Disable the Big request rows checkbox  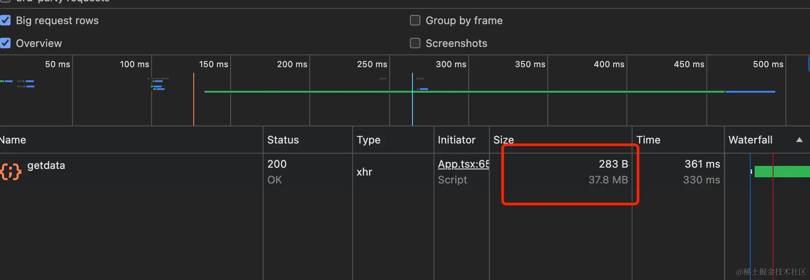pos(6,21)
